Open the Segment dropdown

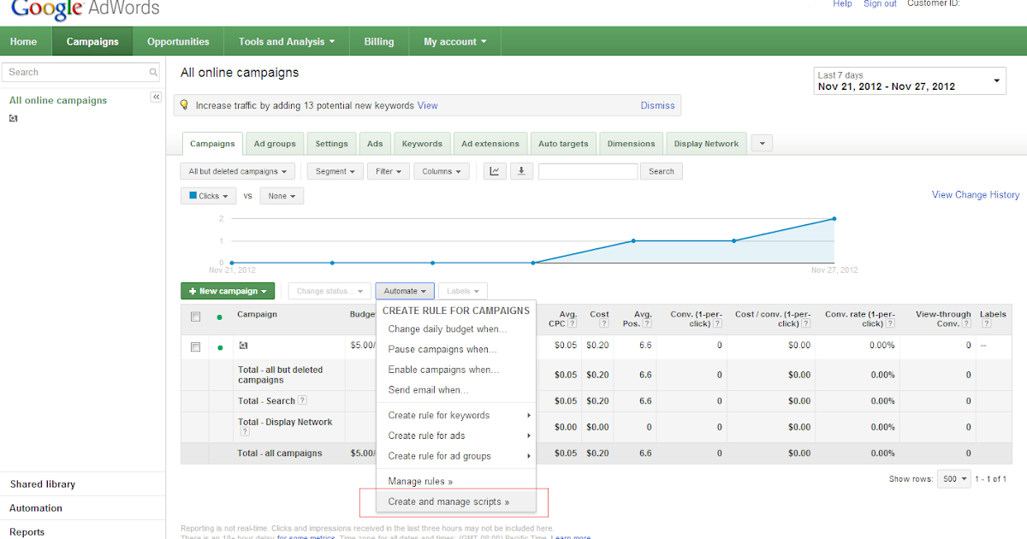(x=334, y=171)
